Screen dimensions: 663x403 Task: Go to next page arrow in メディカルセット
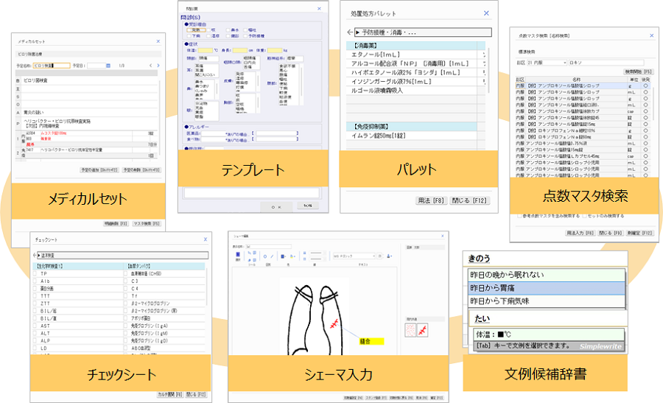click(158, 66)
